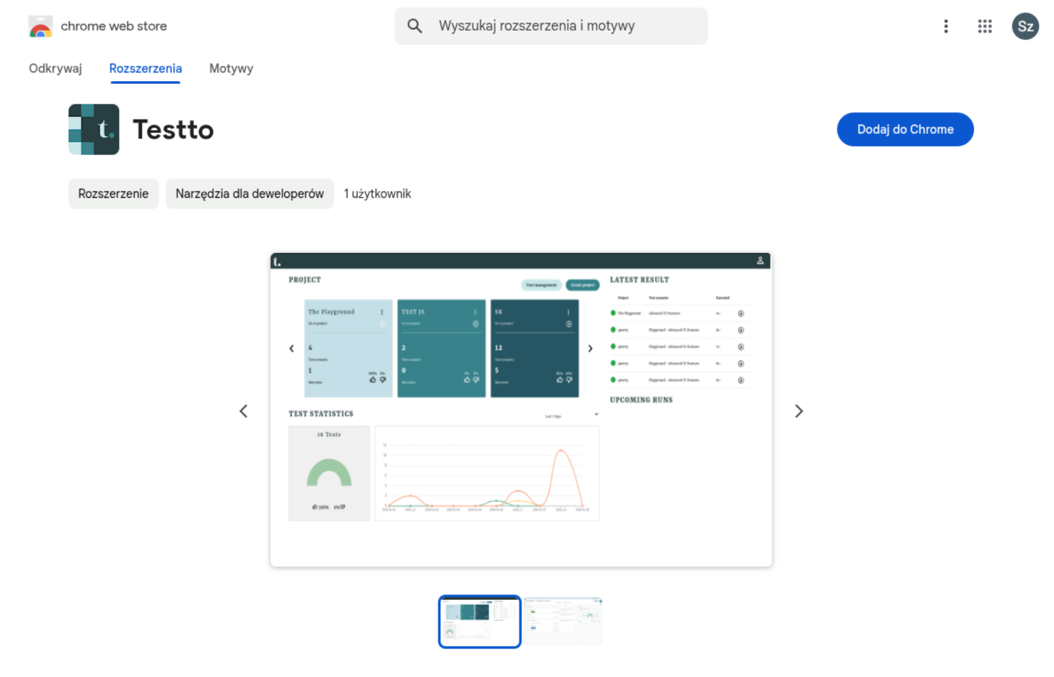Select the second carousel thumbnail

563,621
